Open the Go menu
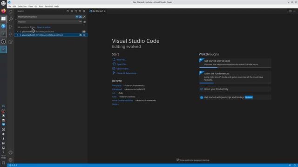298x167 pixels. pyautogui.click(x=36, y=6)
